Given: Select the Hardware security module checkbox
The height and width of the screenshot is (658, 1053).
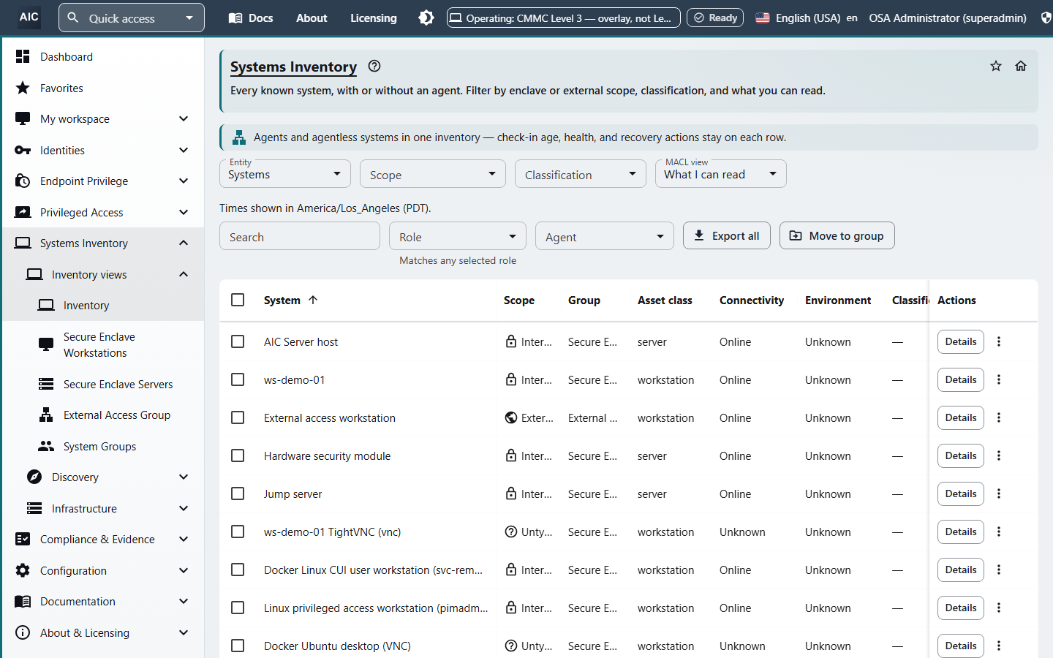Looking at the screenshot, I should pyautogui.click(x=238, y=455).
